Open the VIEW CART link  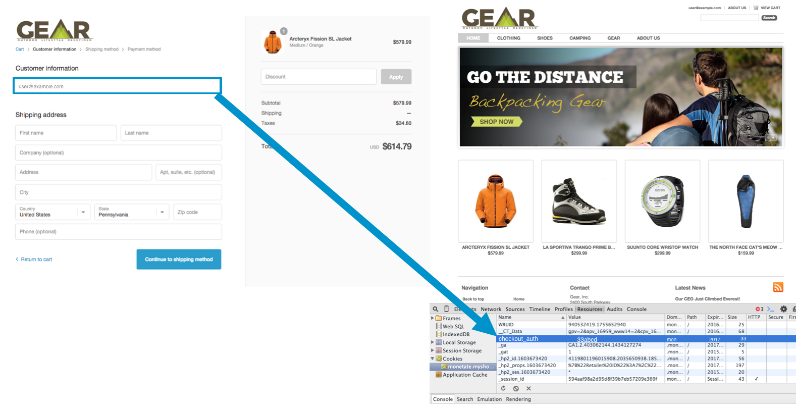770,8
